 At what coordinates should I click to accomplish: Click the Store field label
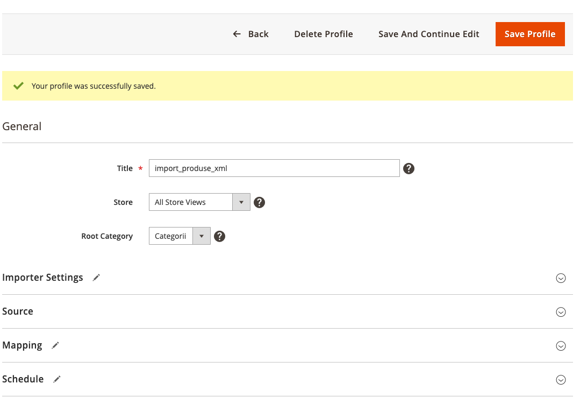click(123, 202)
